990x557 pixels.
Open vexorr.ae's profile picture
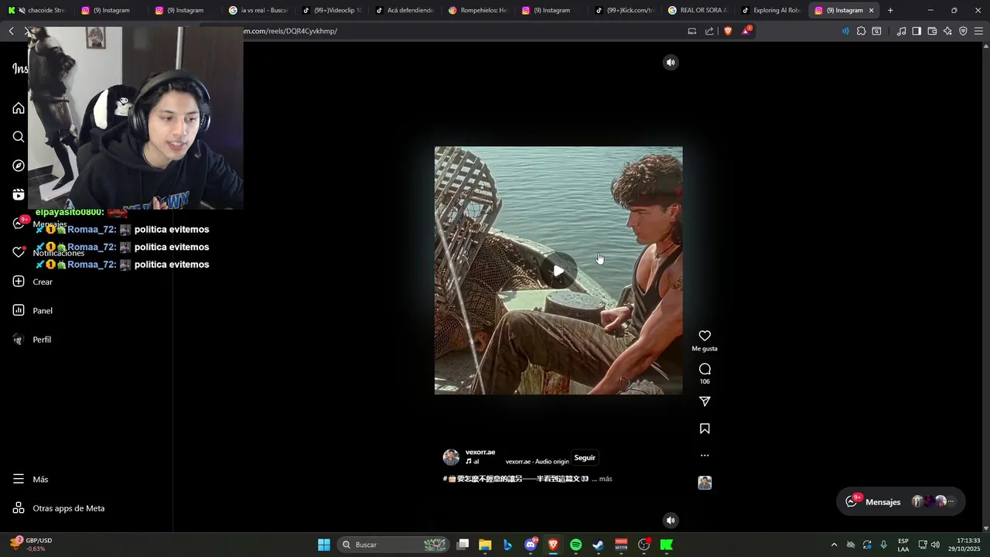coord(451,457)
